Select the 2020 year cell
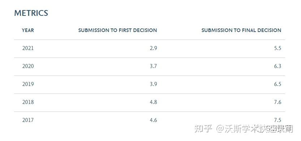Viewport: 301px width, 141px height. click(x=28, y=66)
